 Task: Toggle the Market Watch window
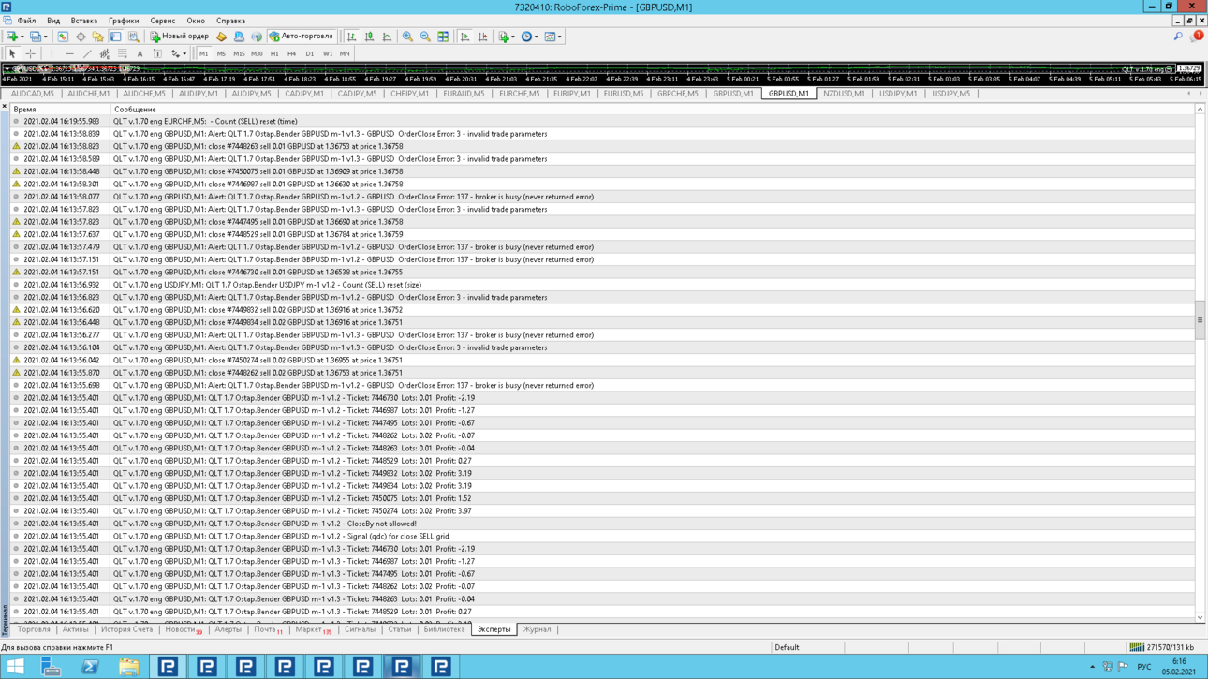[x=63, y=37]
